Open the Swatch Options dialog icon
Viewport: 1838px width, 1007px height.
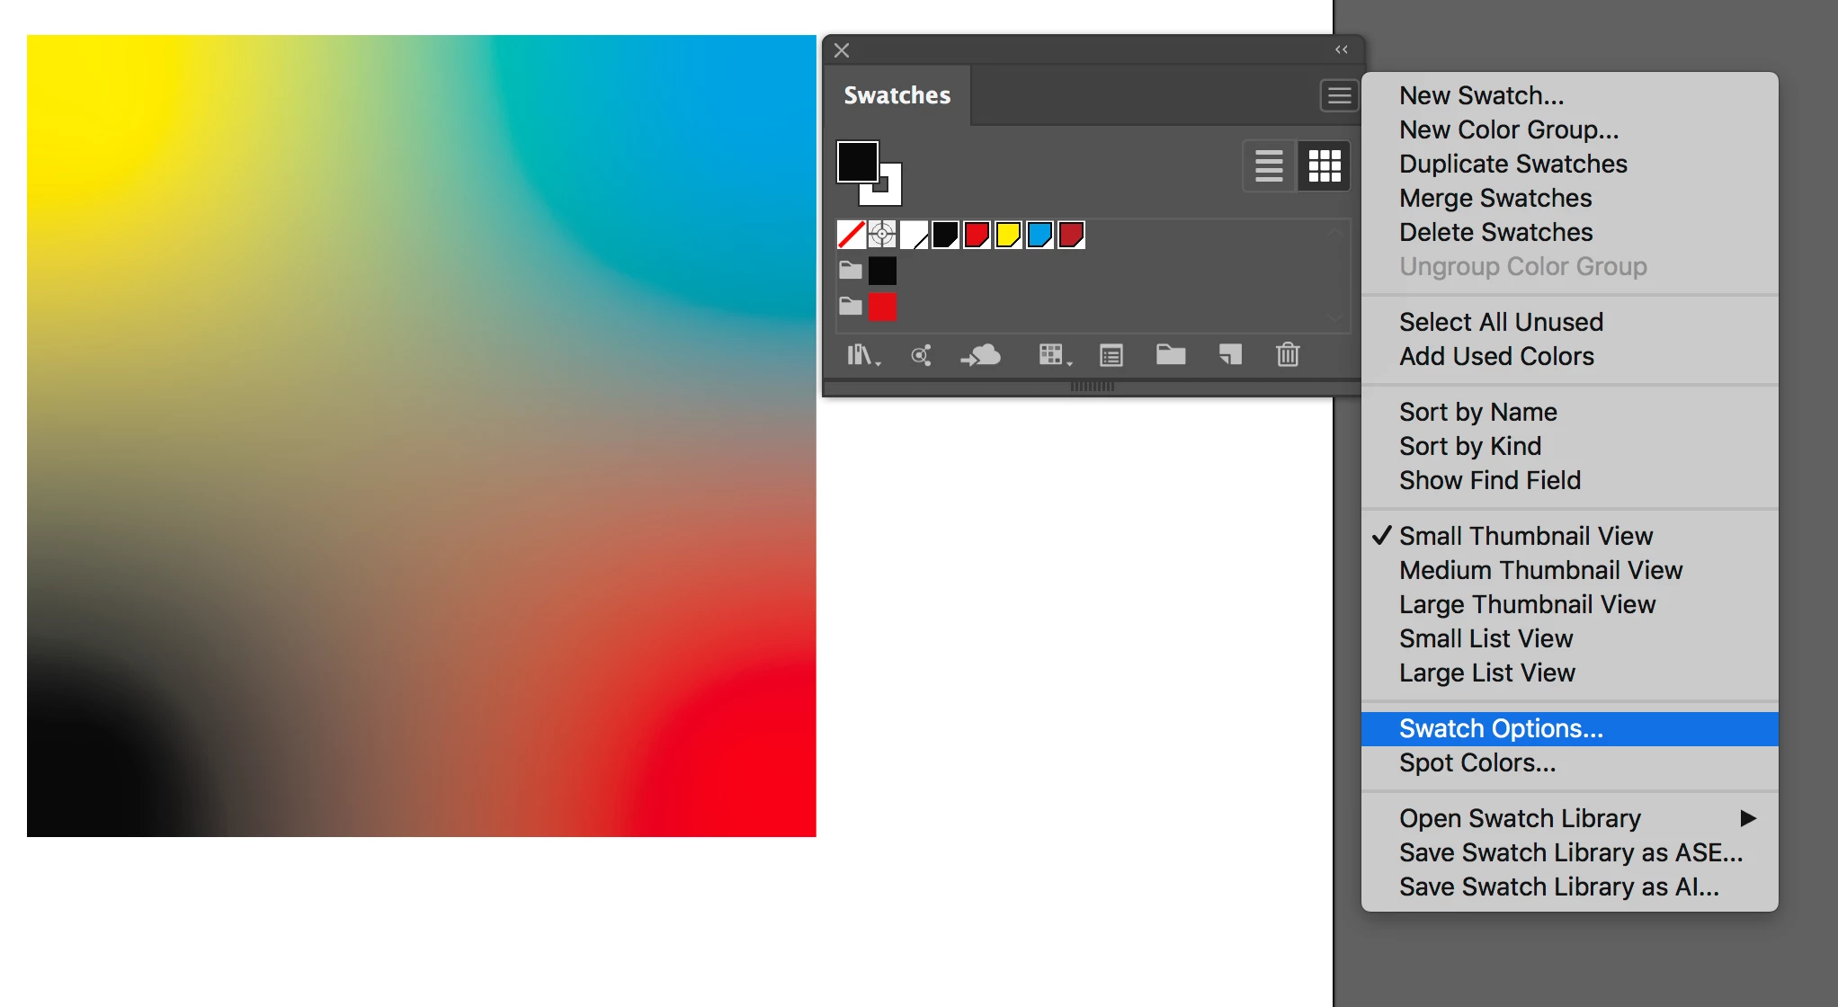tap(1111, 355)
